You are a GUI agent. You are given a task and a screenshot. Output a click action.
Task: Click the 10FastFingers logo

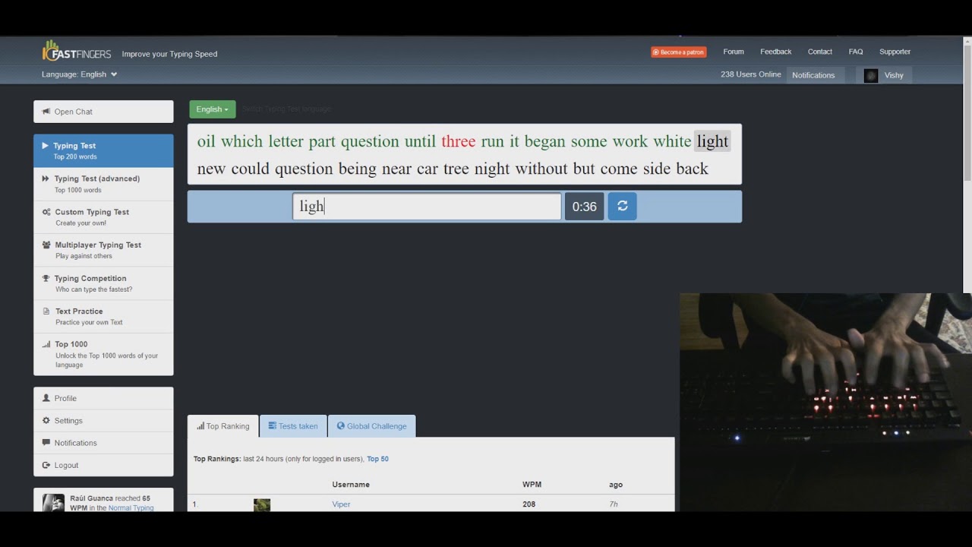coord(77,52)
